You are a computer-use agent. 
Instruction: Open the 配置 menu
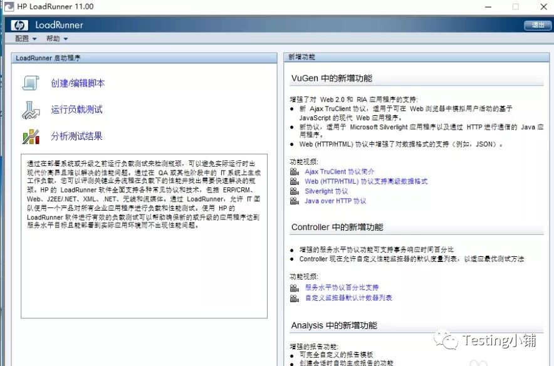26,38
